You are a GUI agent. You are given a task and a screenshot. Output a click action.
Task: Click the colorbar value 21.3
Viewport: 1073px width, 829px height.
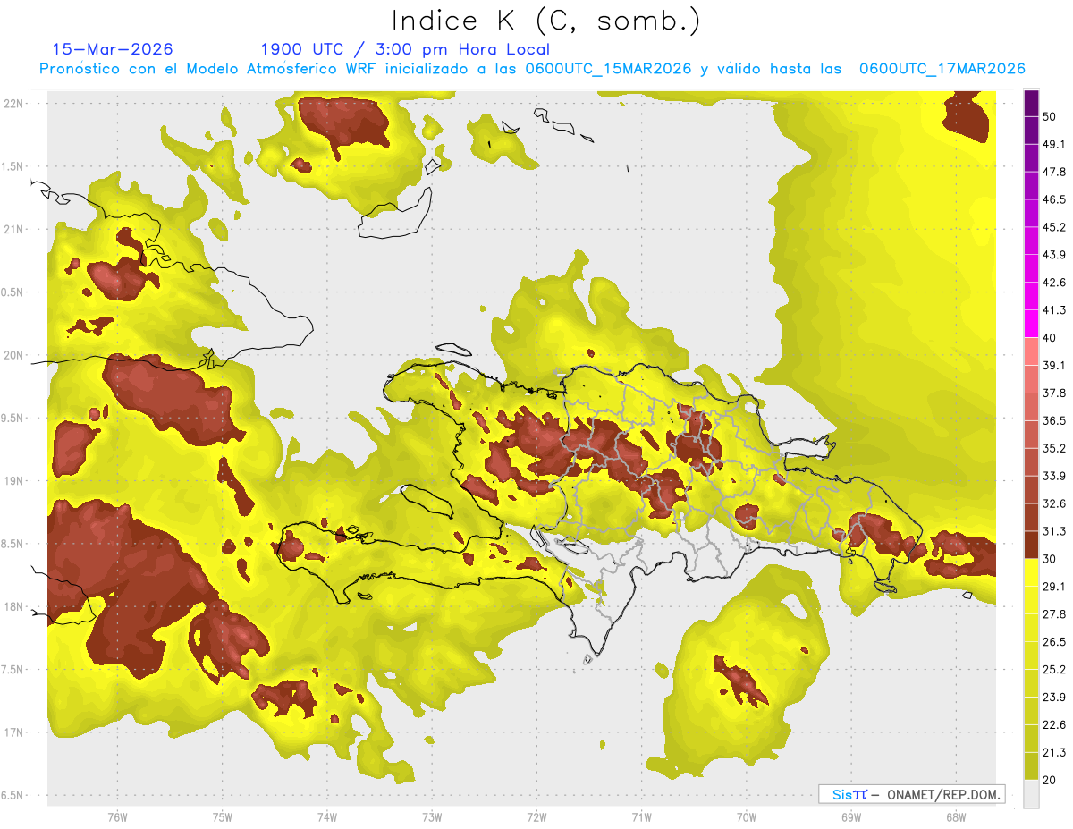point(1053,753)
